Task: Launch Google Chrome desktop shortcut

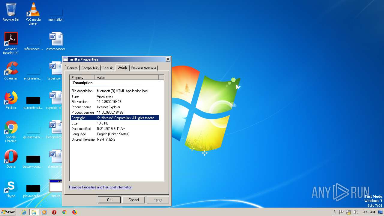Action: (x=11, y=131)
